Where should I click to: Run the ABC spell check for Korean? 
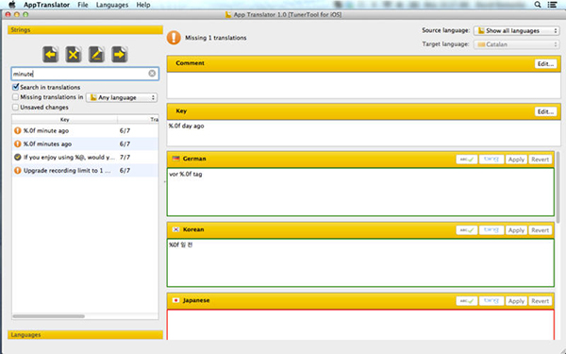467,230
